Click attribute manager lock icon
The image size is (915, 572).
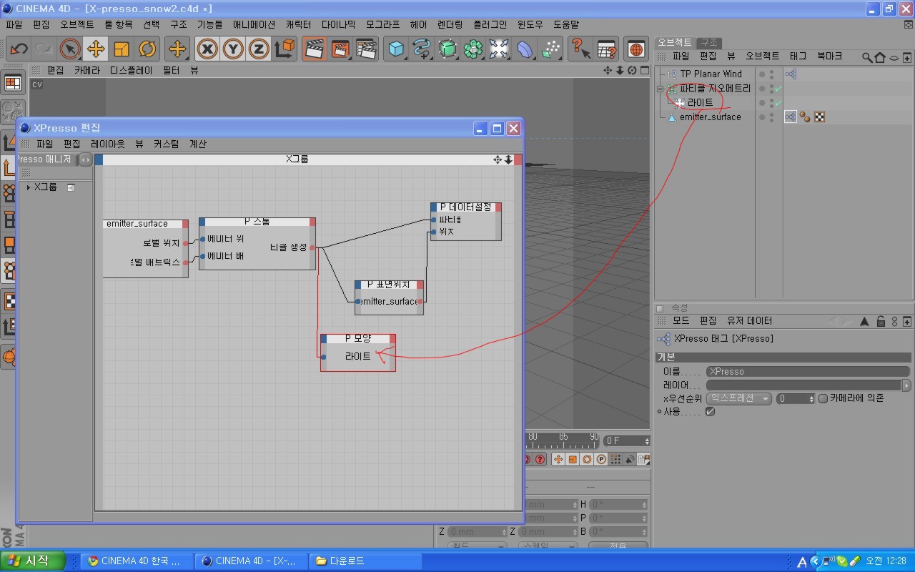tap(881, 321)
